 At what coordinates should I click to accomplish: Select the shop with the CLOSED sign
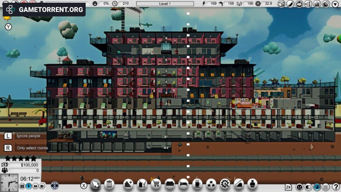click(245, 103)
